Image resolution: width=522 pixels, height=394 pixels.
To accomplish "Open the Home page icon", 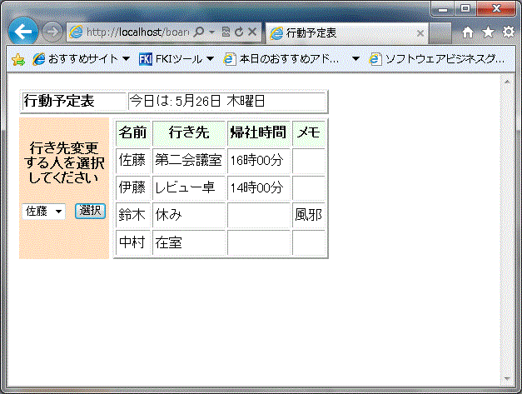I will [x=468, y=32].
